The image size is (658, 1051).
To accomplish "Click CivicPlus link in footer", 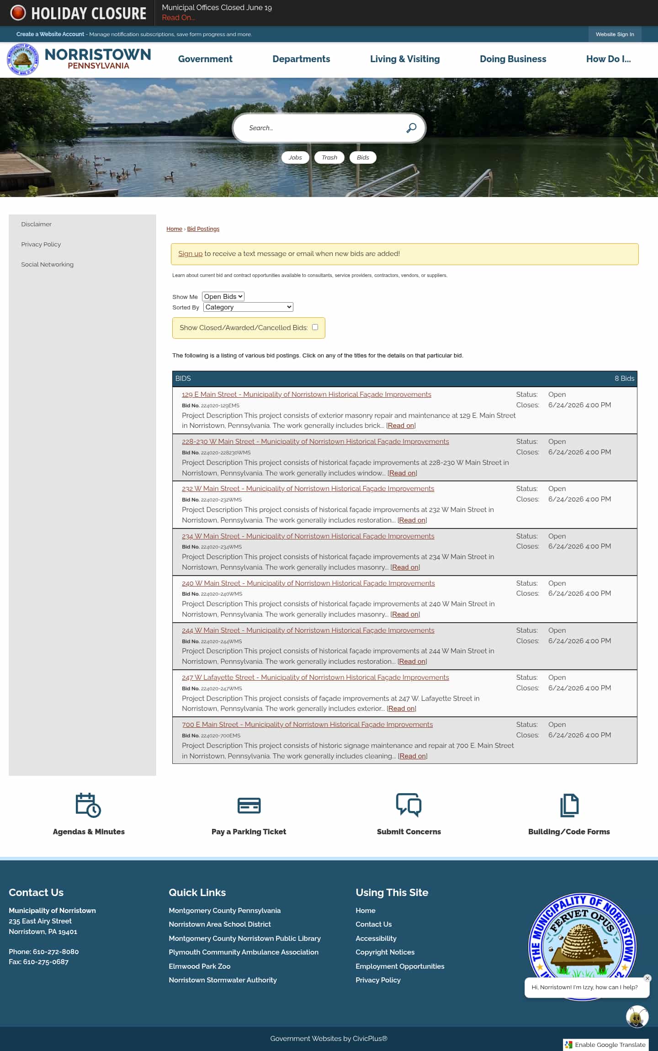I will click(370, 1038).
